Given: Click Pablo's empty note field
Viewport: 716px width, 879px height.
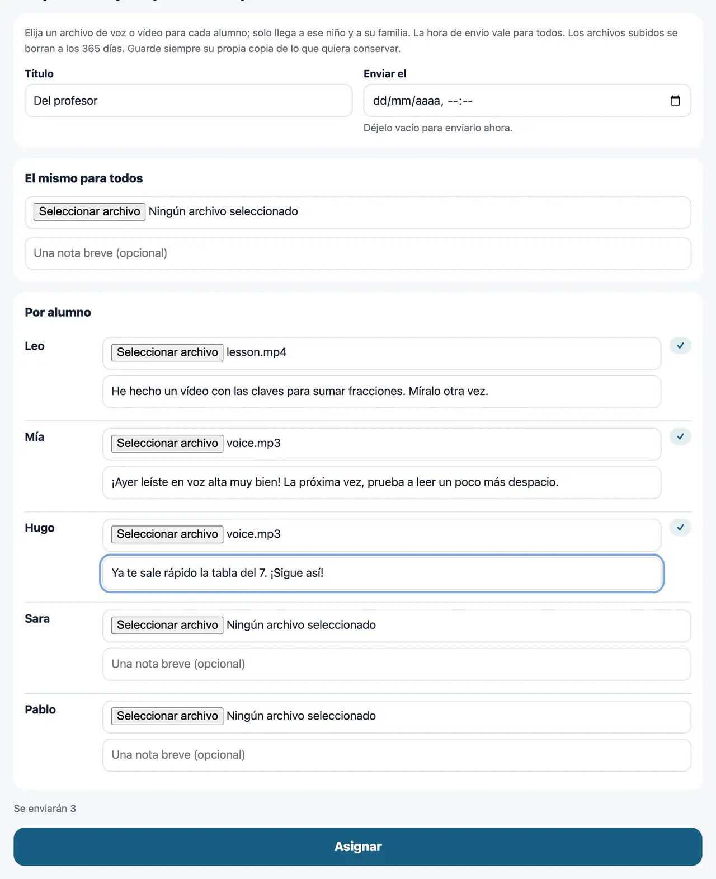Looking at the screenshot, I should click(397, 755).
